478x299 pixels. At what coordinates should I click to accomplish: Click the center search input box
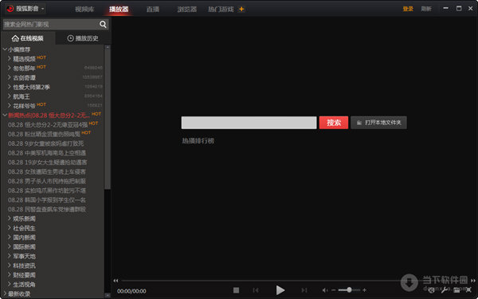pos(249,123)
